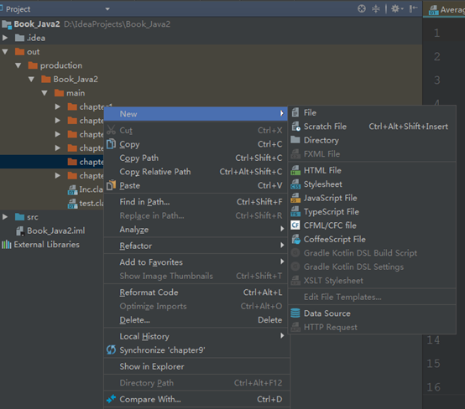Click the TypeScript File icon
Screen dimensions: 465x409
point(295,211)
